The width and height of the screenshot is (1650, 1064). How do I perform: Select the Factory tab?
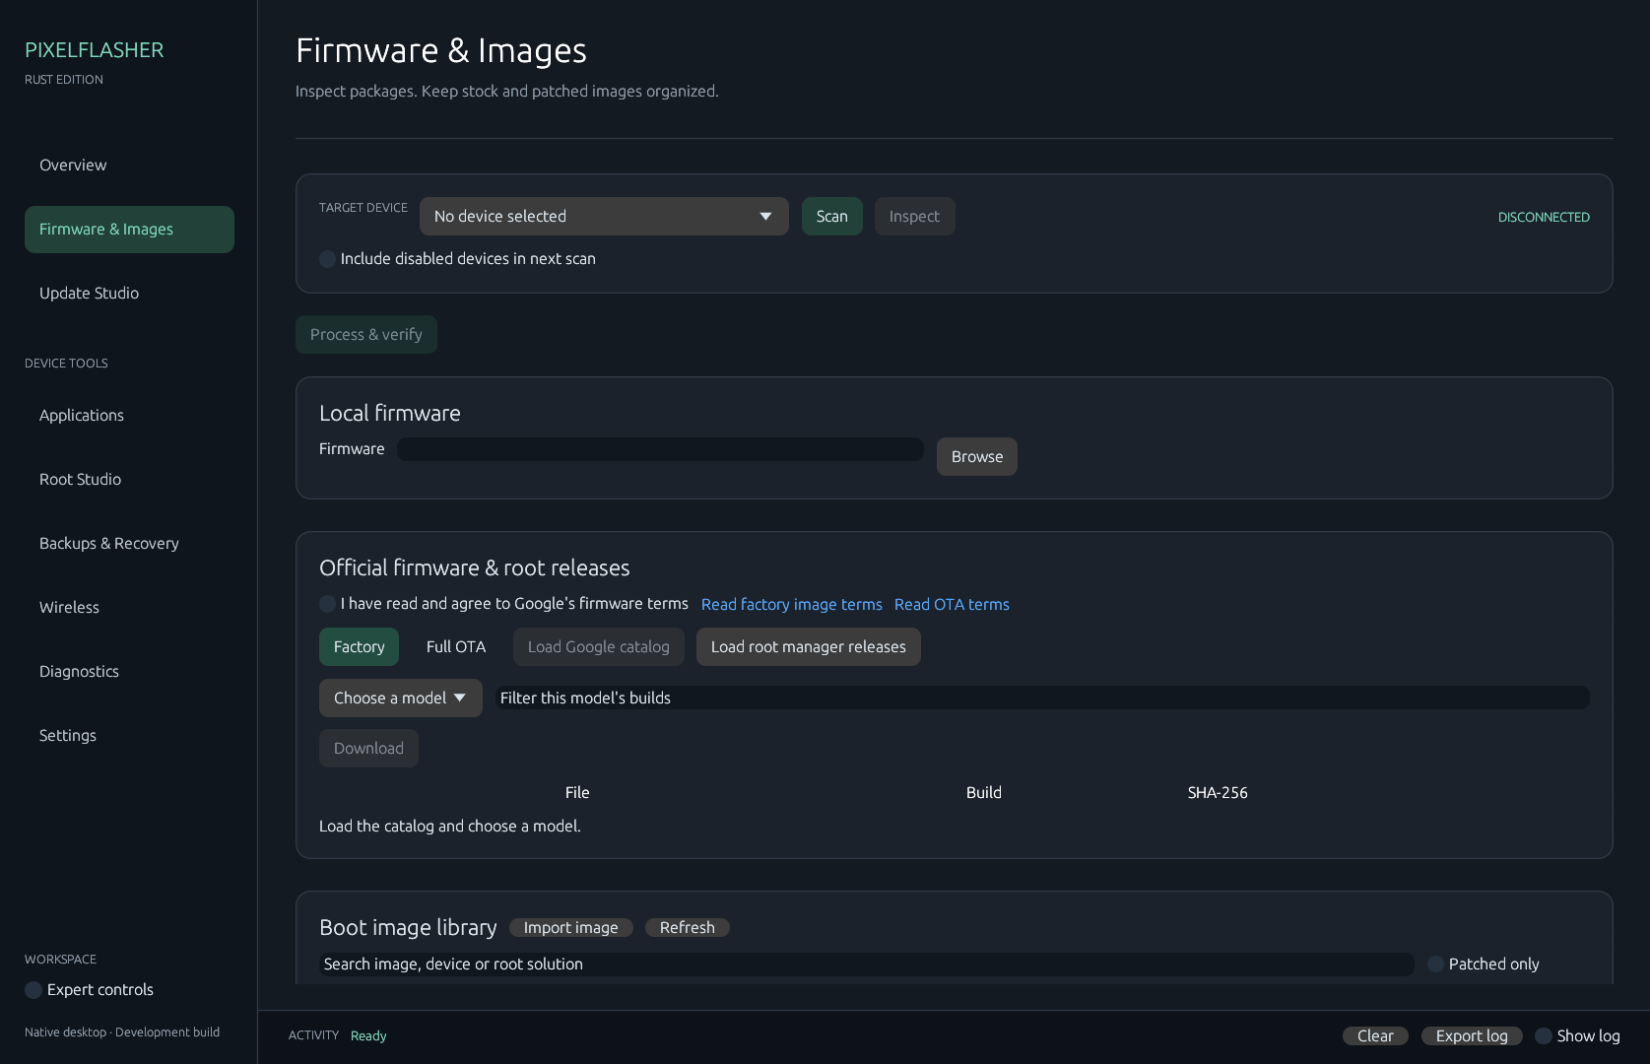360,647
